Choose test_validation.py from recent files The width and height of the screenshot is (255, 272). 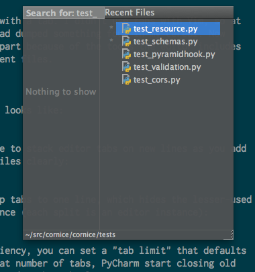click(x=168, y=67)
